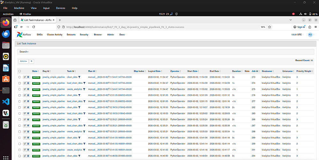Click the Airflow logo in navbar

(x=24, y=35)
